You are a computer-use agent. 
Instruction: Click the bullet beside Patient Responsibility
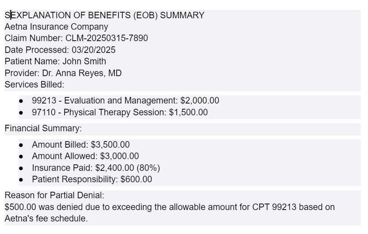pos(21,180)
